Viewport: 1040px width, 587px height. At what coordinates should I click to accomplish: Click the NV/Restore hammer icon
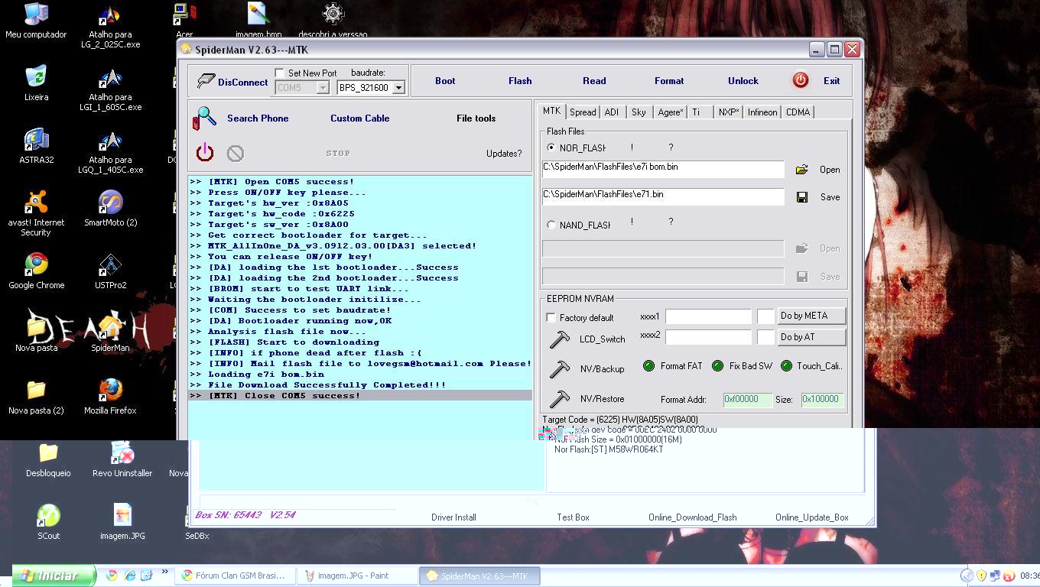tap(559, 399)
